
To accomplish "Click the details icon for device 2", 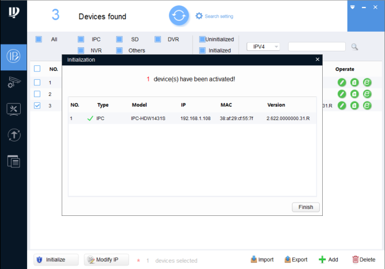I will point(354,94).
